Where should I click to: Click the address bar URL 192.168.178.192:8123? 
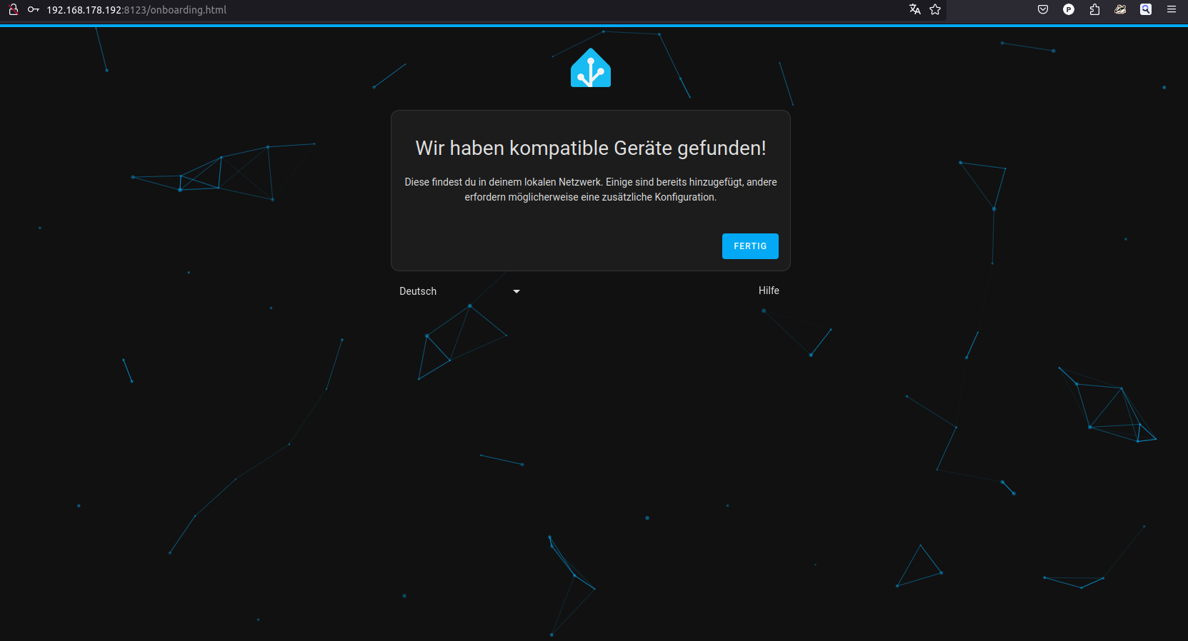click(136, 10)
